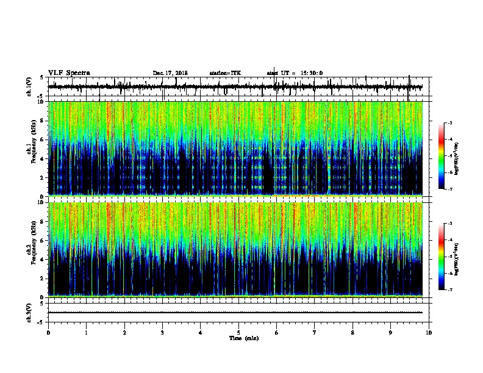Viewport: 483px width, 373px height.
Task: Click the time axis tick label "9"
Action: coord(390,333)
